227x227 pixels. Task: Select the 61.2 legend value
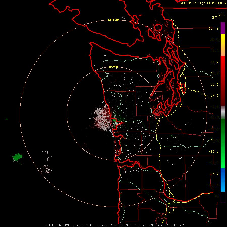tap(215, 62)
